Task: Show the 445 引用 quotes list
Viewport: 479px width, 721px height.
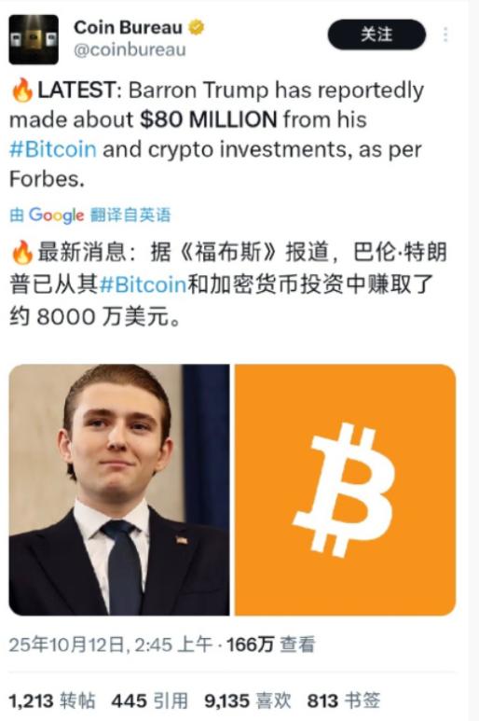Action: (x=150, y=700)
